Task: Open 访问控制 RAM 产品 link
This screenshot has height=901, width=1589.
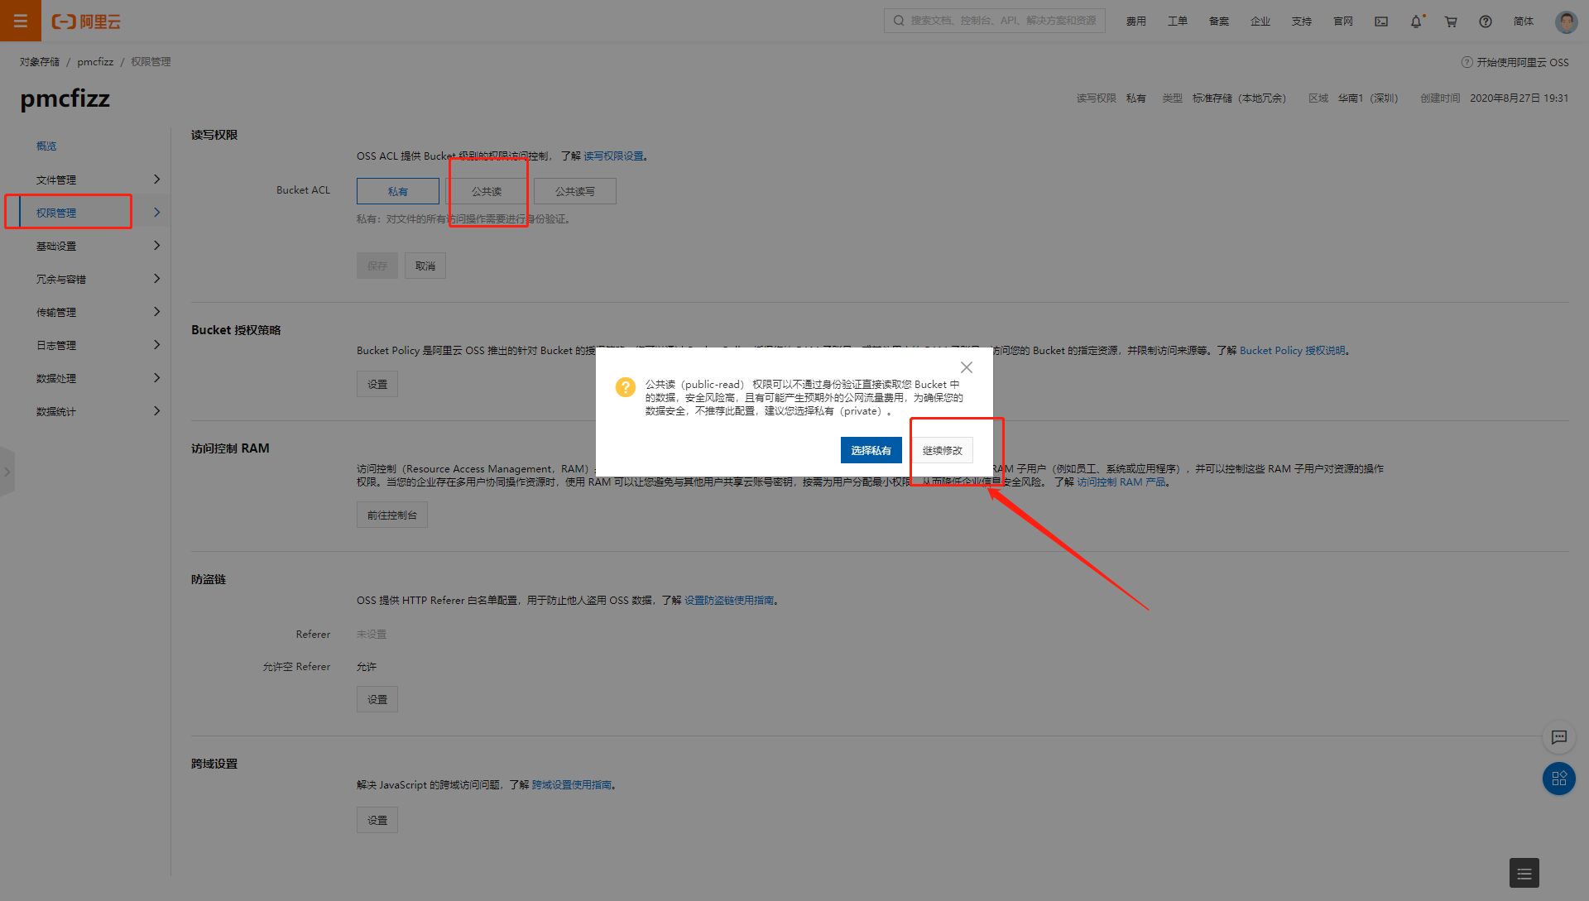Action: (x=1121, y=482)
